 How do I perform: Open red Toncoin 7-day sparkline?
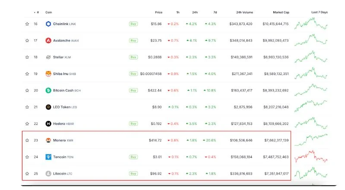(x=311, y=156)
